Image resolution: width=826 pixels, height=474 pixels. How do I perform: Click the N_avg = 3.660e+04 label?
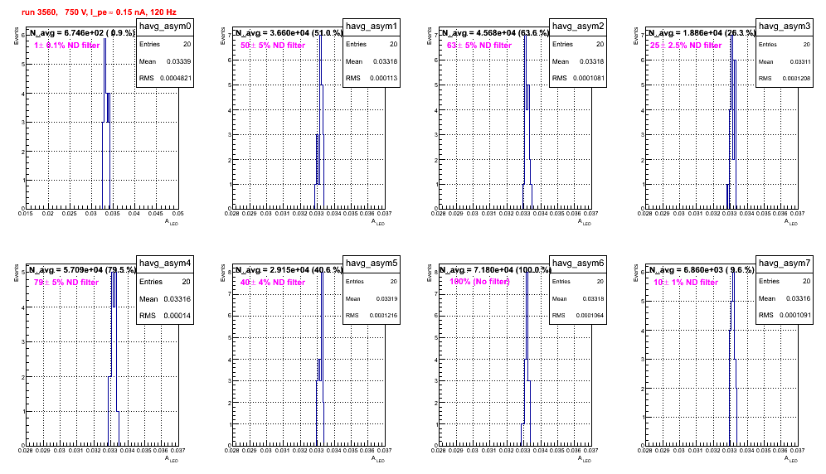pos(289,32)
